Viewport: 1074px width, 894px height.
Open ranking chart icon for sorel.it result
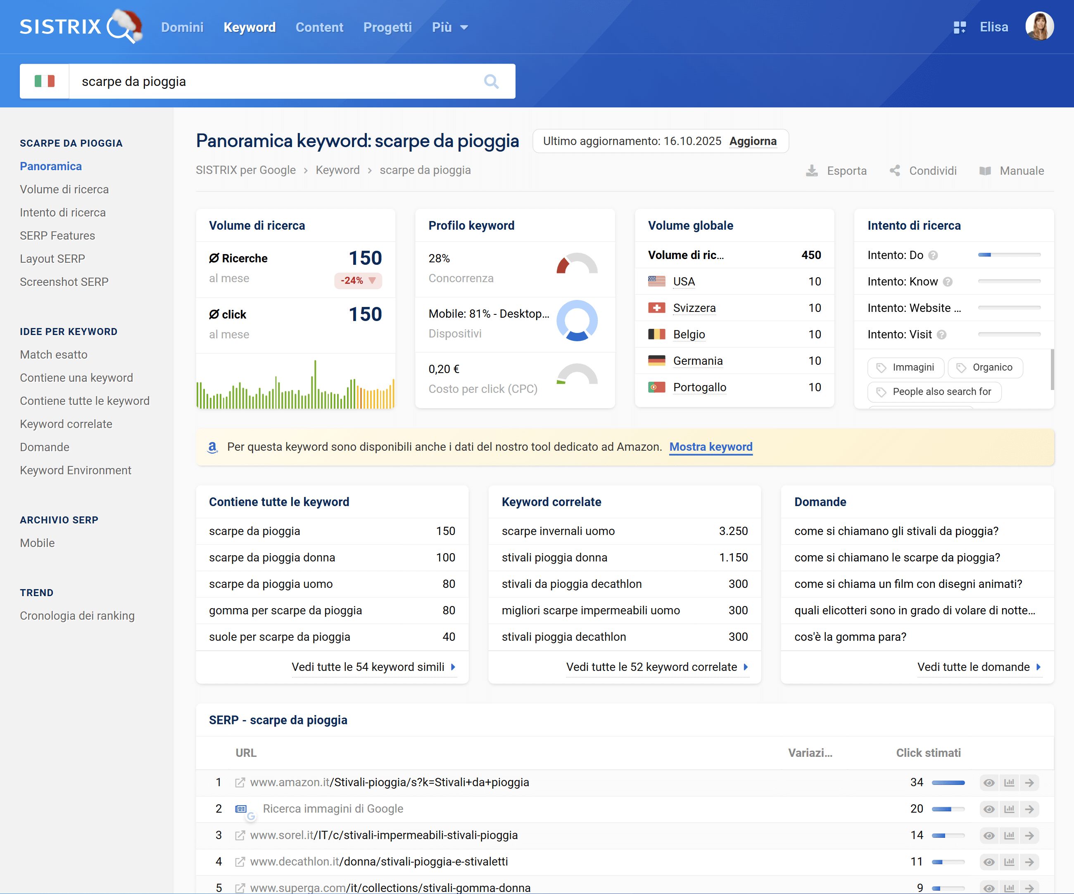point(1009,835)
